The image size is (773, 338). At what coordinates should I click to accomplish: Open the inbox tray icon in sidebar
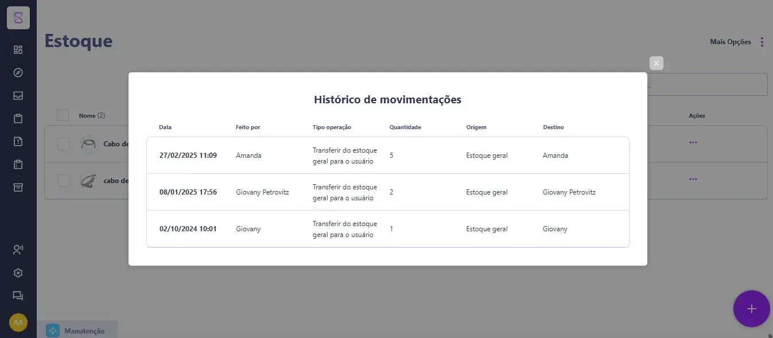tap(18, 96)
